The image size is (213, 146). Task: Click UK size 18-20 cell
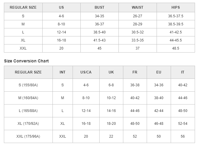pyautogui.click(x=111, y=124)
